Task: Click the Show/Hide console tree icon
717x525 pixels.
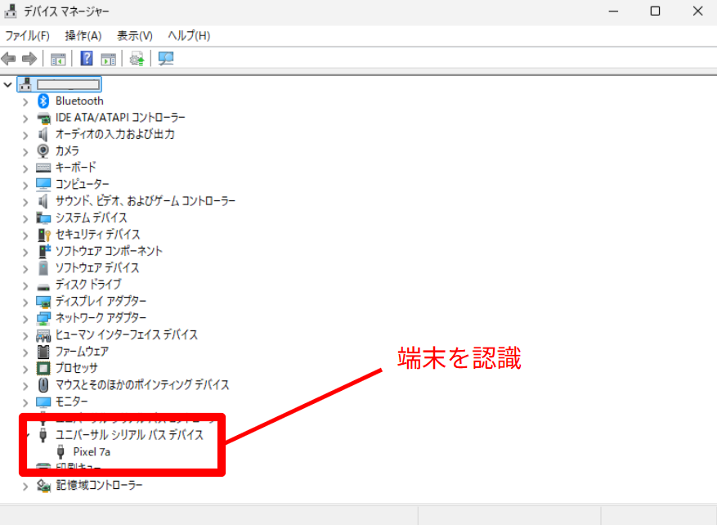Action: tap(58, 59)
